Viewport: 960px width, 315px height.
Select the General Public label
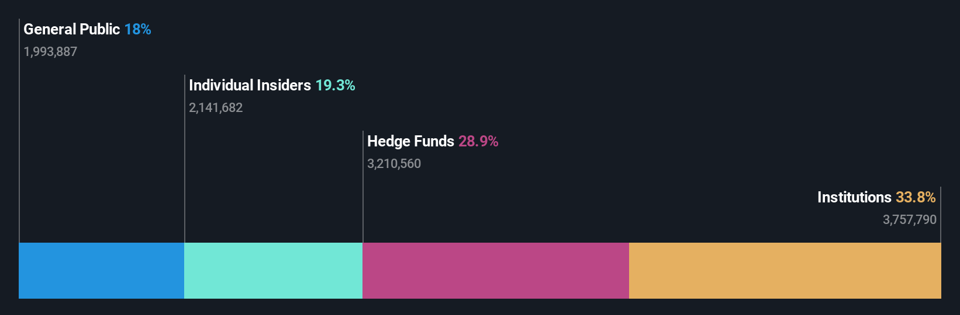[x=71, y=29]
